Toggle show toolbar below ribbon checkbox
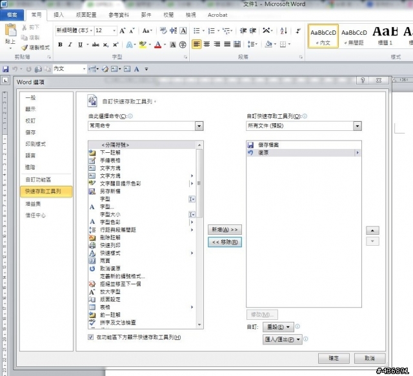The height and width of the screenshot is (376, 413). 90,337
